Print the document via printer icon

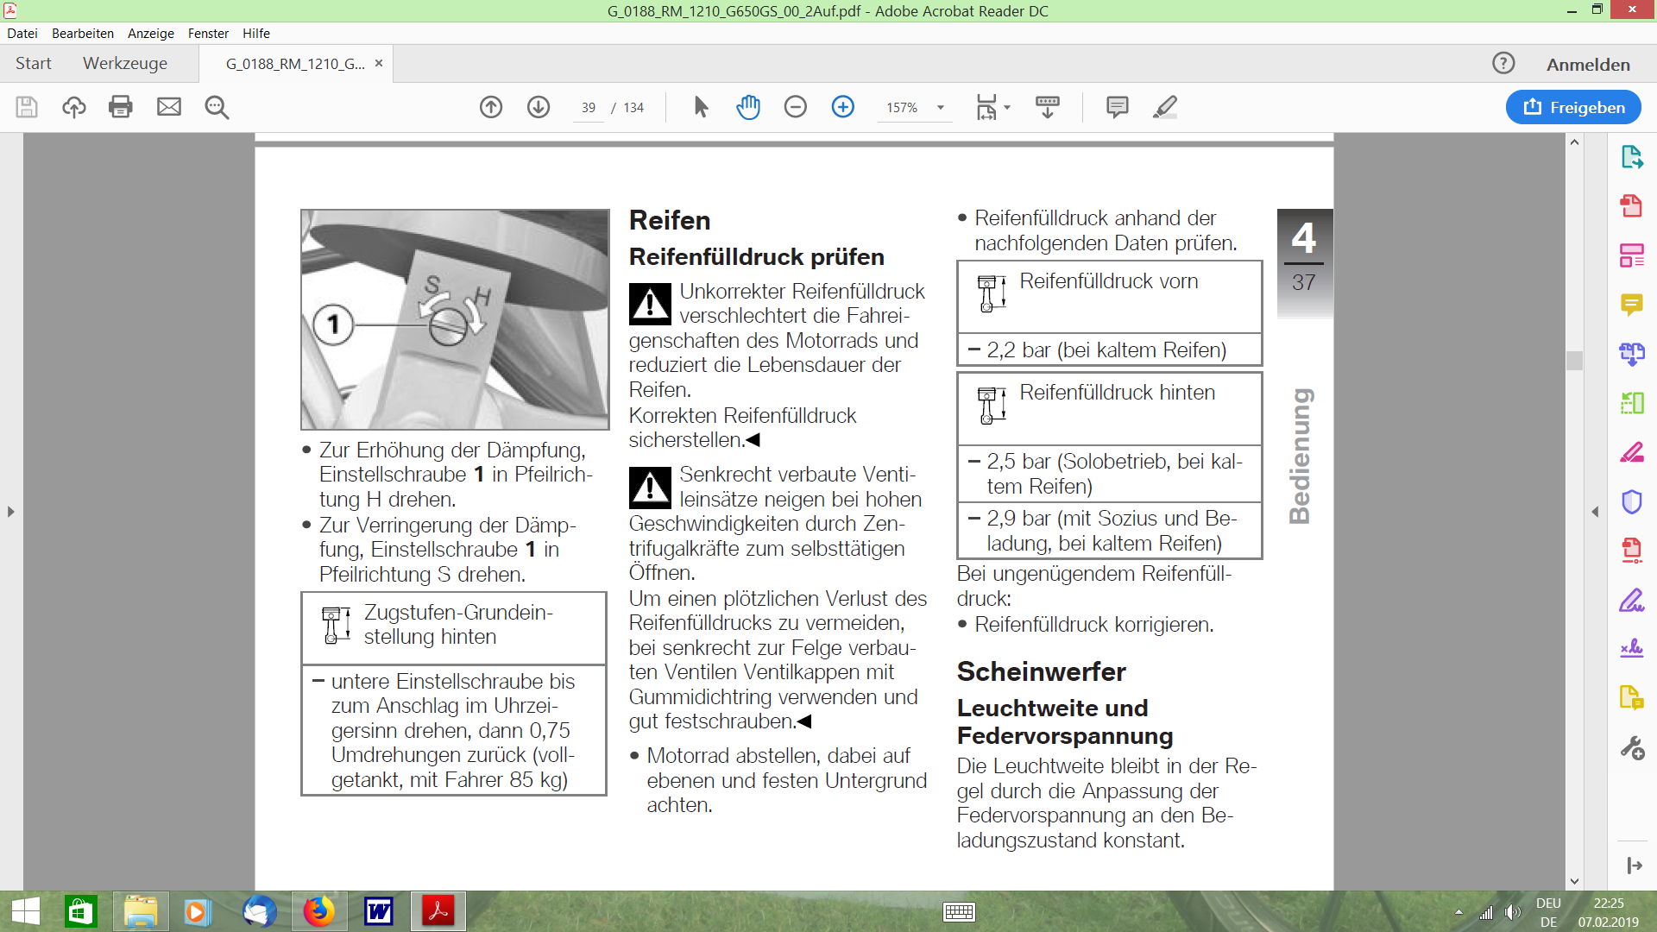(121, 107)
